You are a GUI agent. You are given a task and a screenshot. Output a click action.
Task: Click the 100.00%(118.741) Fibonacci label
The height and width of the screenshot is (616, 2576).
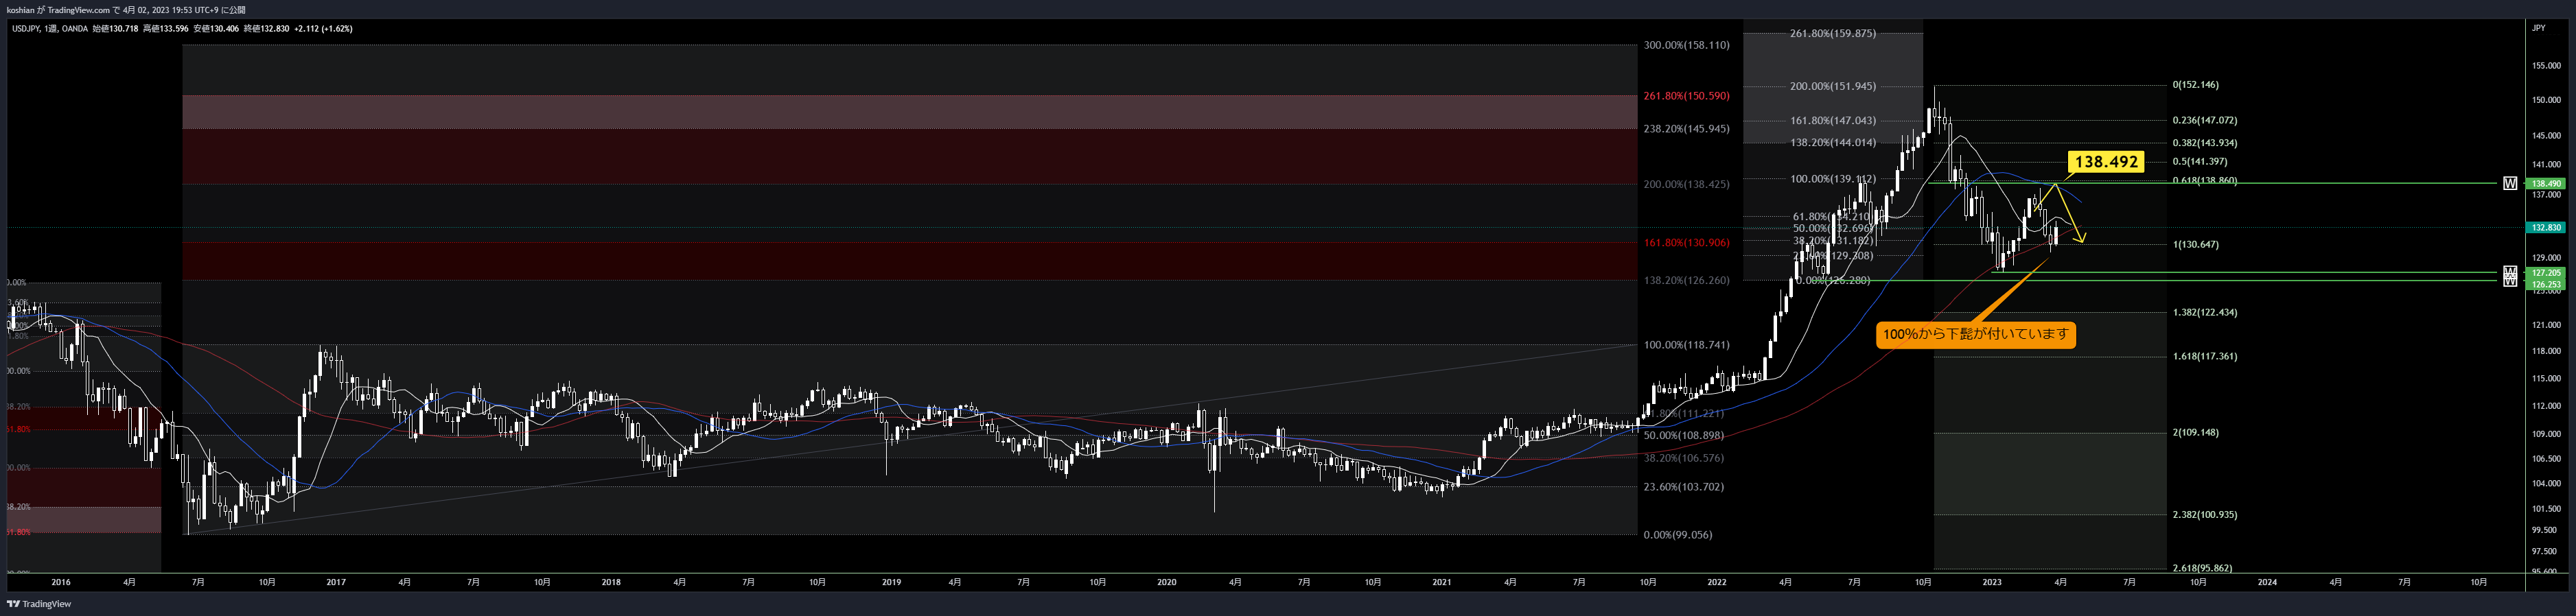tap(1686, 345)
